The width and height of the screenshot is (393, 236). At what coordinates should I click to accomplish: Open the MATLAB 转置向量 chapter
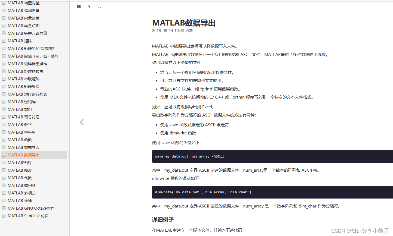23,3
